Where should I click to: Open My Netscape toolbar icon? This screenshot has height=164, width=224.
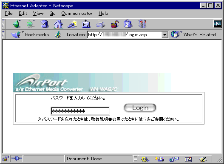(86, 24)
